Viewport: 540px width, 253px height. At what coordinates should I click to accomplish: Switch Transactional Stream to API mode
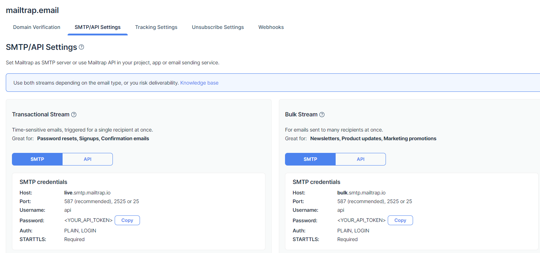(x=88, y=159)
